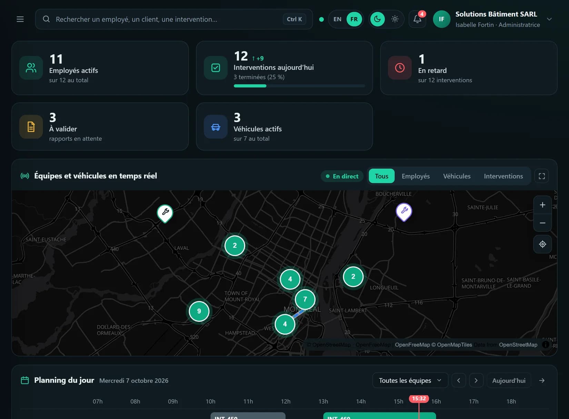Open the cluster of 4 above Montréal
569x419 pixels.
tap(290, 279)
